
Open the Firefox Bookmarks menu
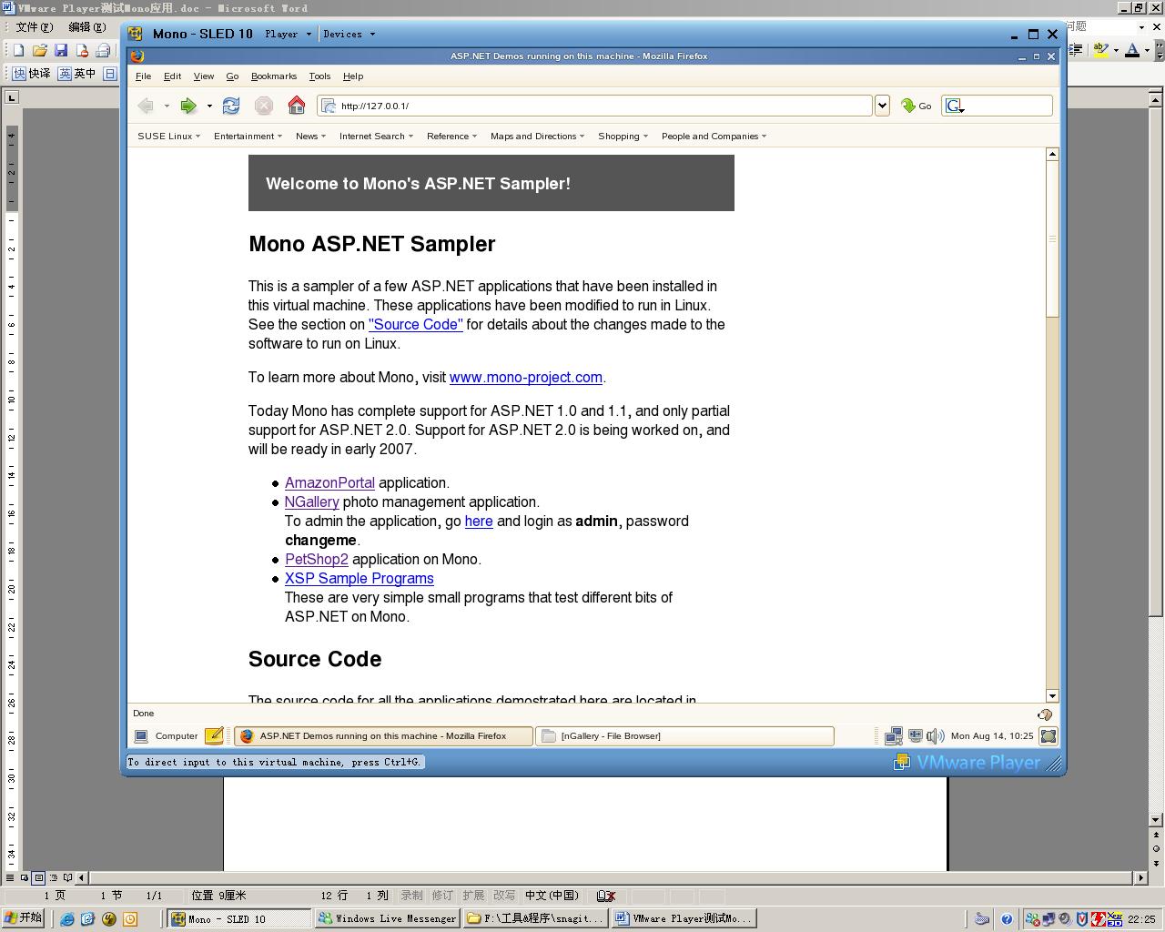[274, 76]
